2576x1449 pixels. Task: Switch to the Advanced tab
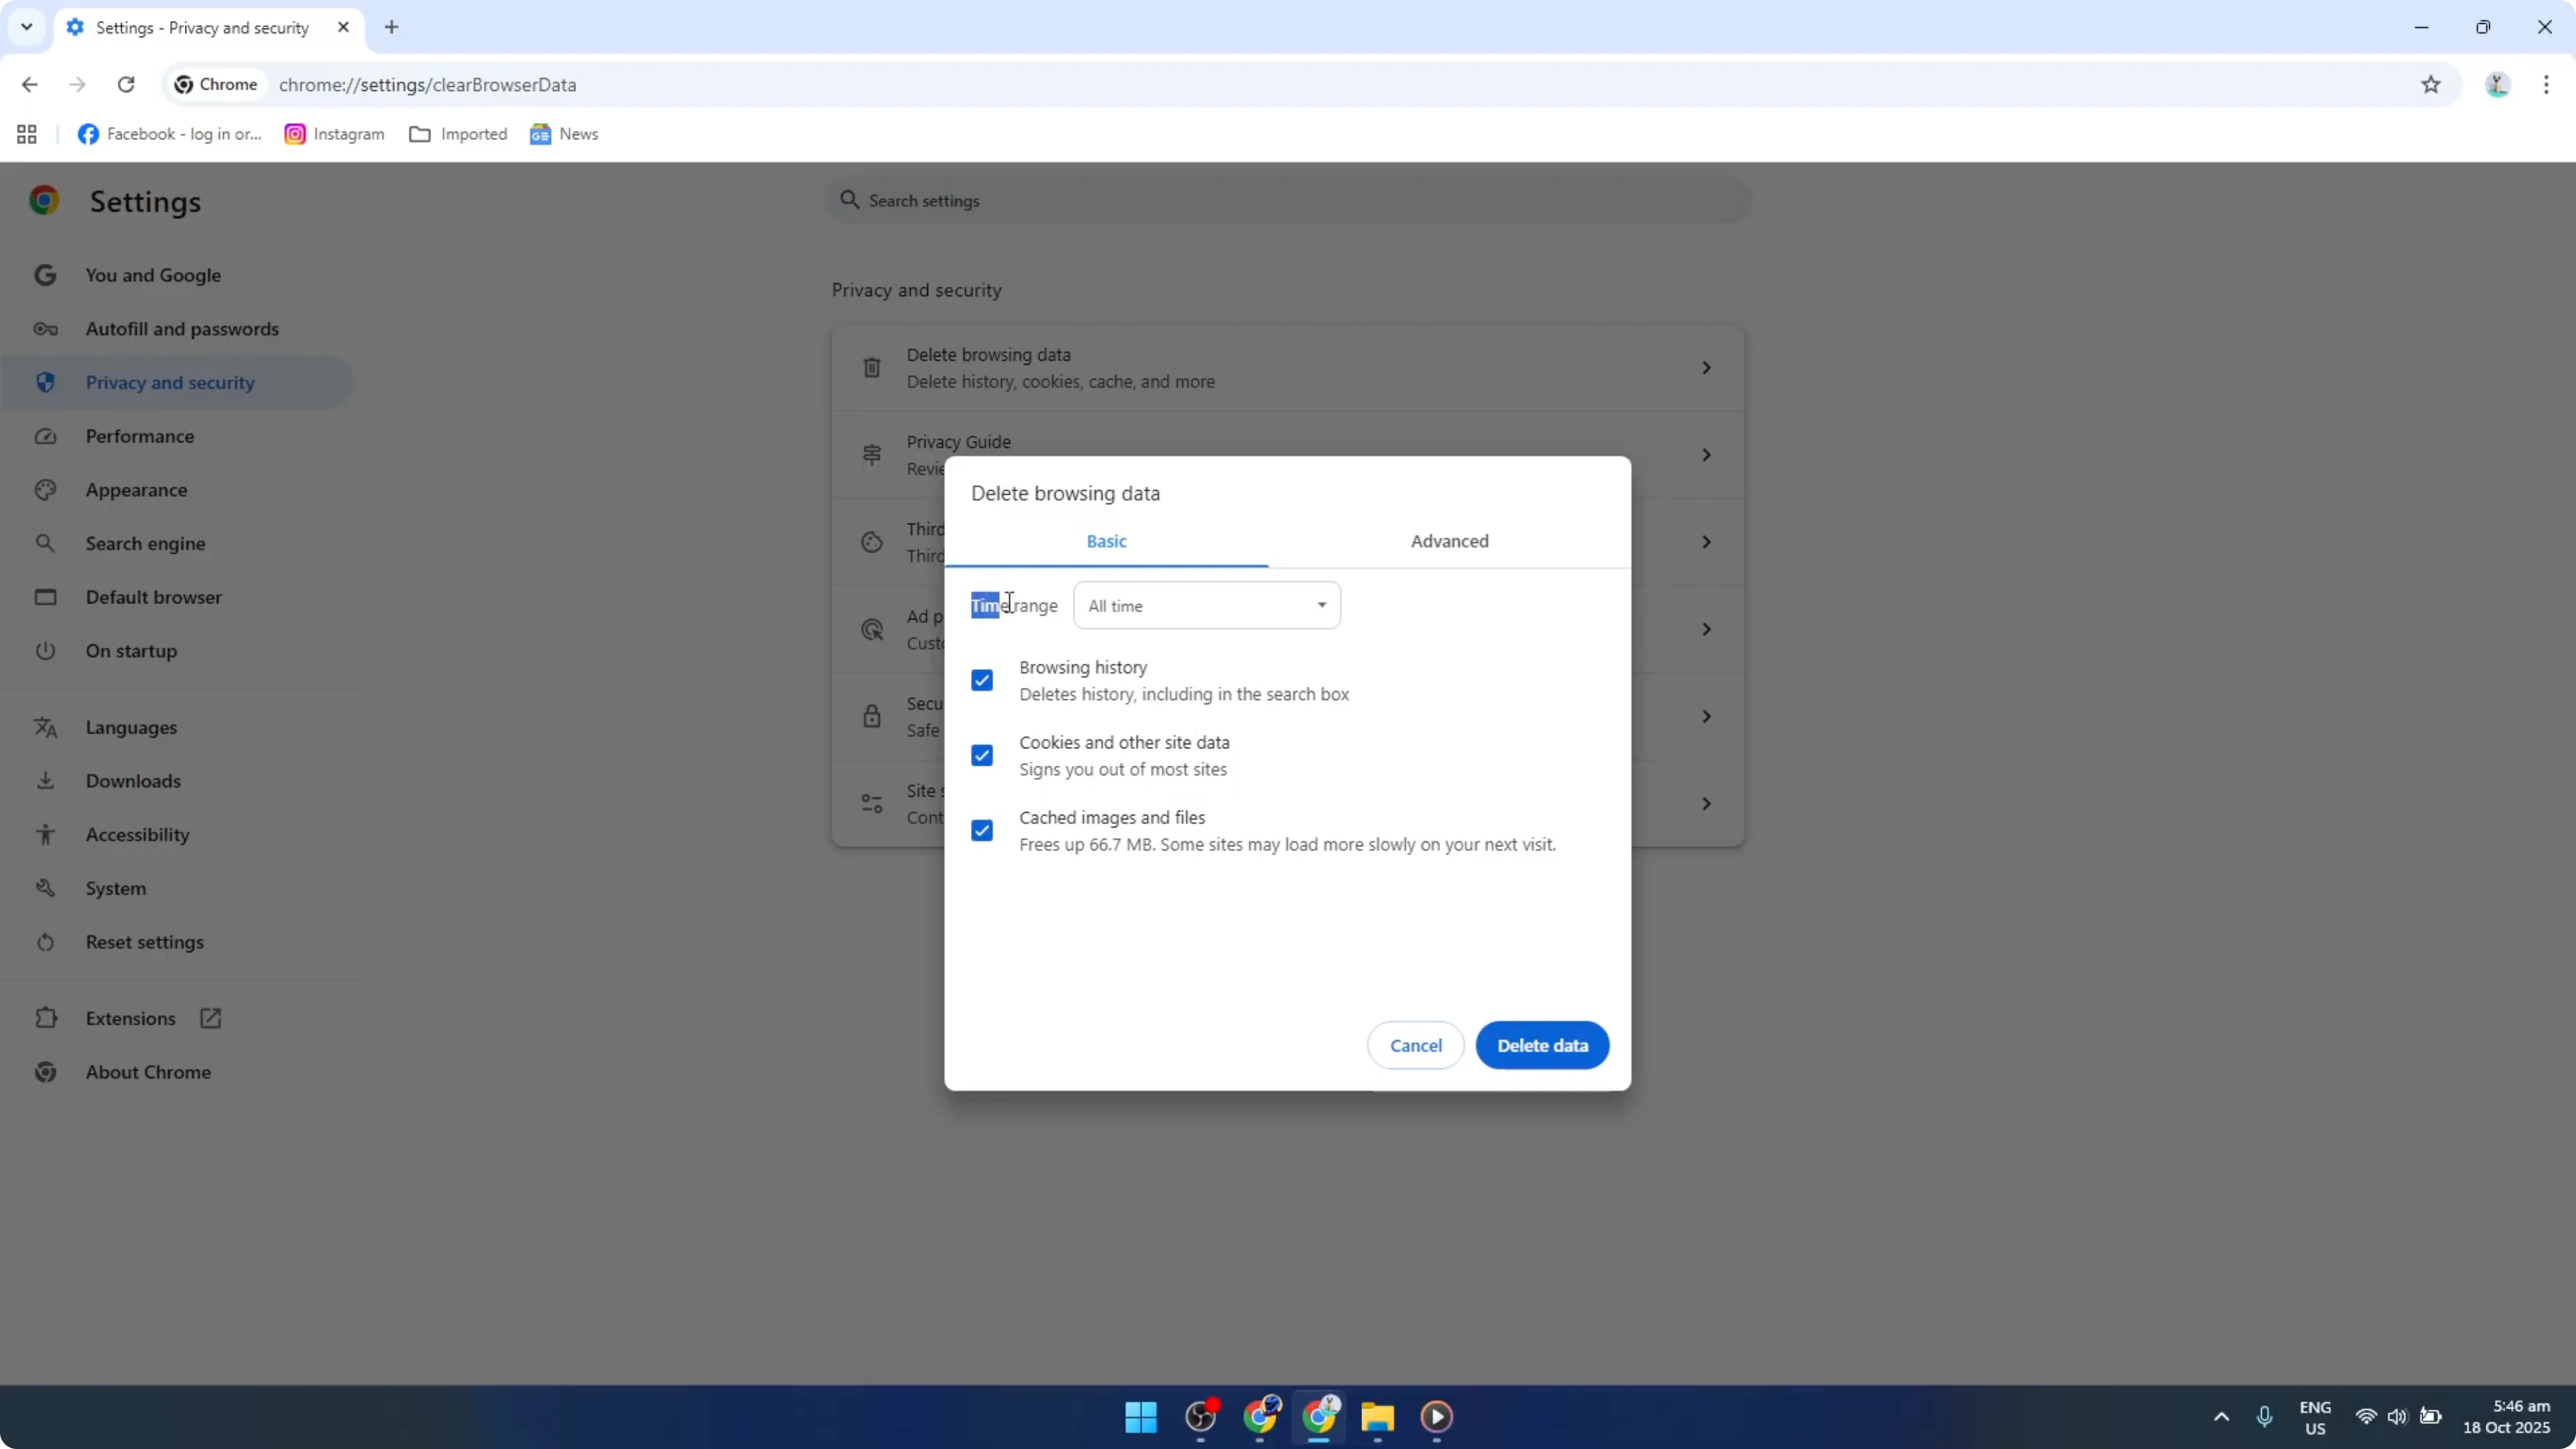(x=1450, y=541)
